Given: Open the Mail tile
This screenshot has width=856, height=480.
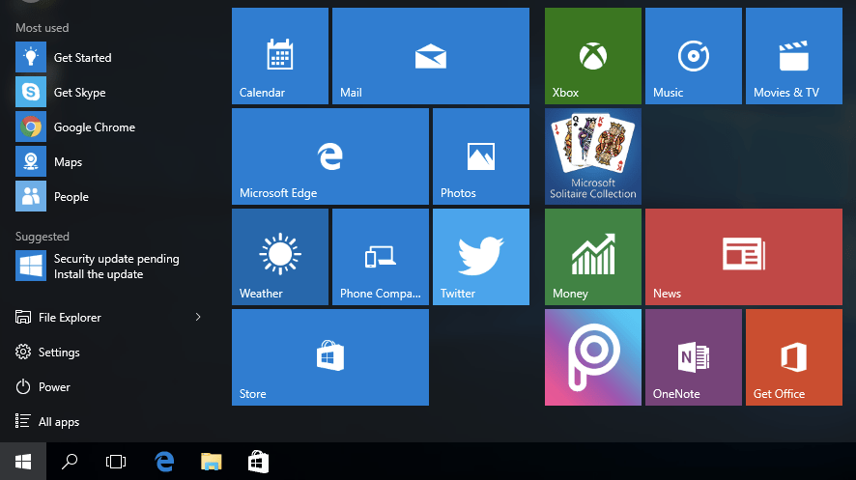Looking at the screenshot, I should [x=431, y=56].
